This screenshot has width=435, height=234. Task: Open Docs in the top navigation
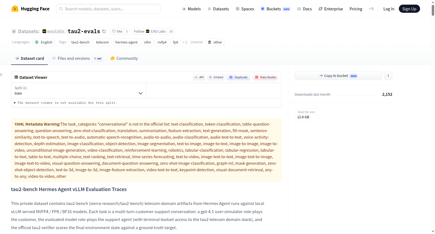(x=304, y=9)
